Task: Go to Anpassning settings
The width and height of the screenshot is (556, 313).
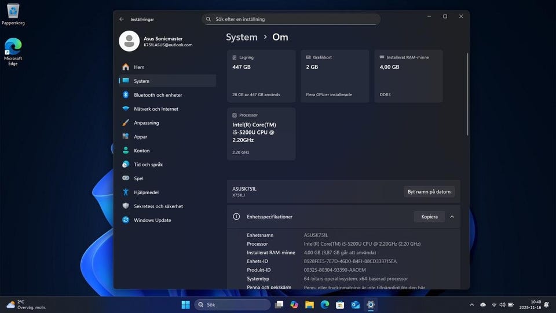Action: [146, 123]
